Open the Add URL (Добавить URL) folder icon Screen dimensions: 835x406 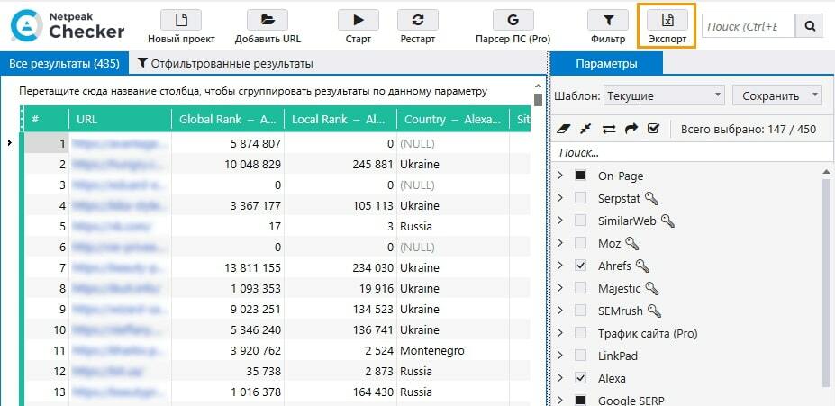[x=268, y=20]
